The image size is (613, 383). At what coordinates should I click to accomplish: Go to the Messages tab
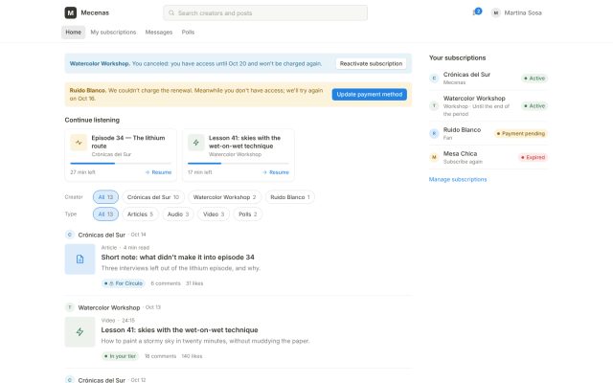pyautogui.click(x=159, y=32)
